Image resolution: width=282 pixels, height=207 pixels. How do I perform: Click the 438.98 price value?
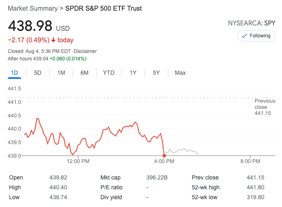pyautogui.click(x=30, y=26)
